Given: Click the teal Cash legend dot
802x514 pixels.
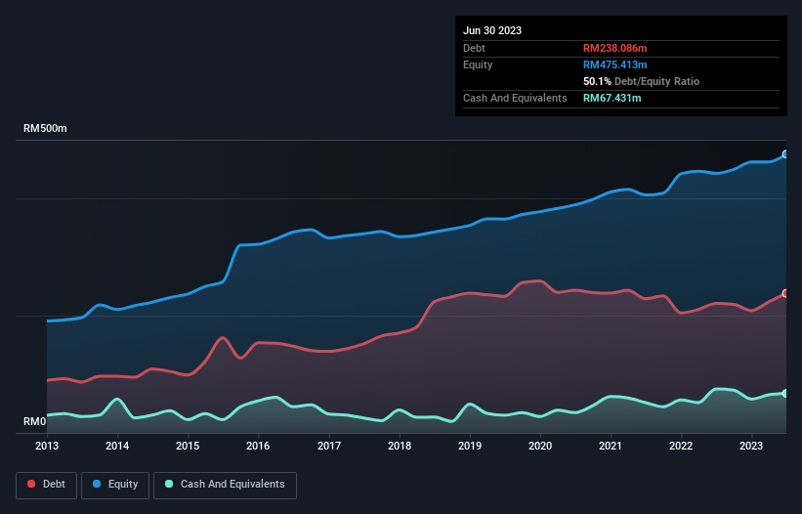Looking at the screenshot, I should 169,484.
